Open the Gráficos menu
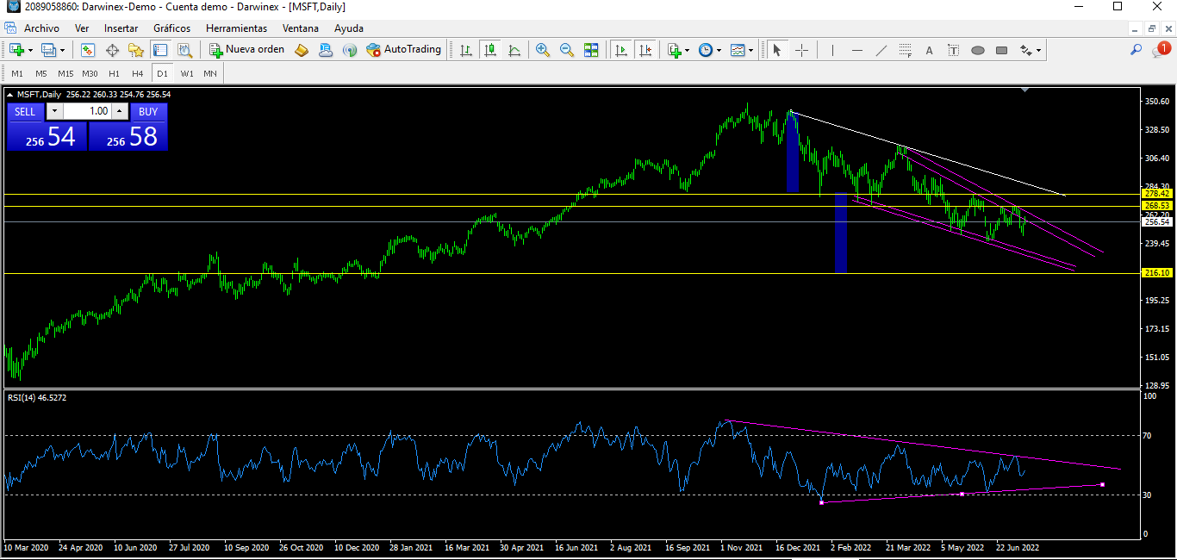 (171, 28)
